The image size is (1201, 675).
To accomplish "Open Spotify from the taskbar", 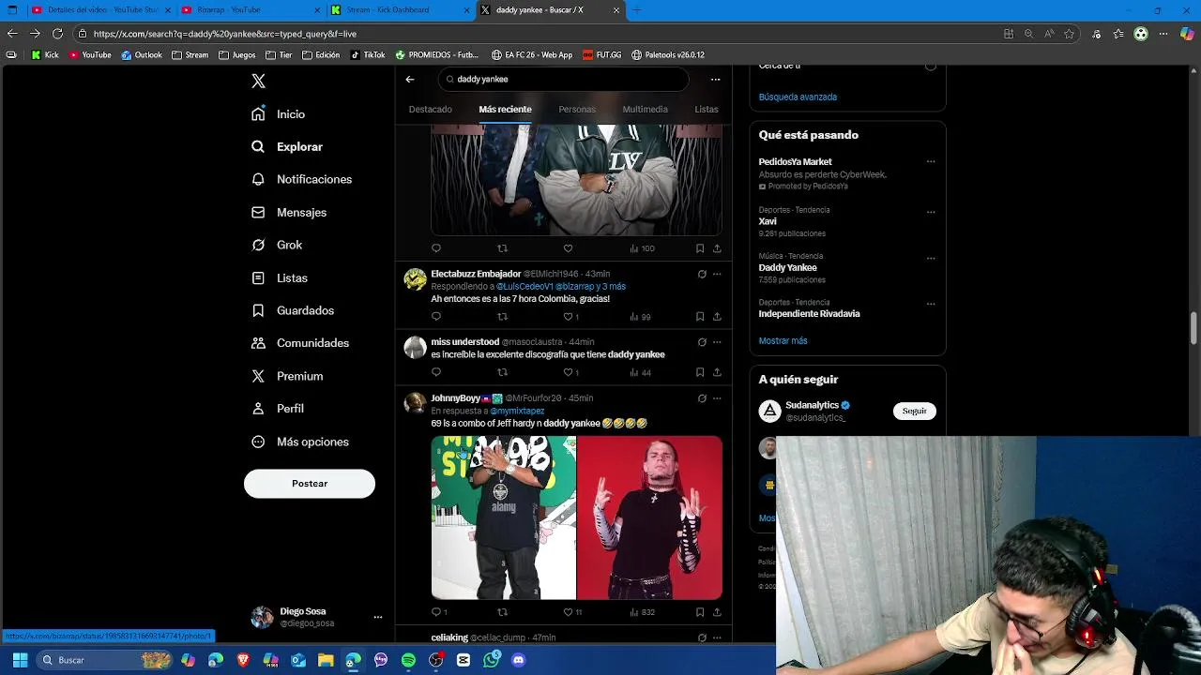I will point(408,660).
